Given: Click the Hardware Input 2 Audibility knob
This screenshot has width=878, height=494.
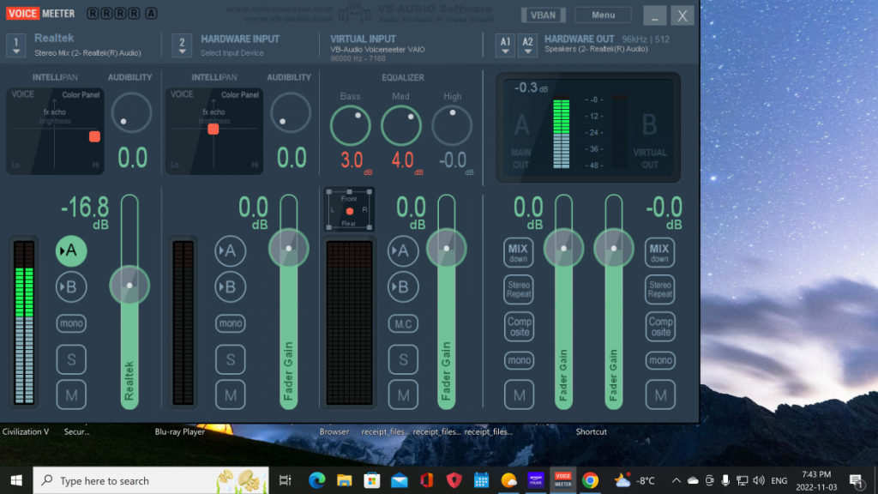Looking at the screenshot, I should (x=291, y=113).
